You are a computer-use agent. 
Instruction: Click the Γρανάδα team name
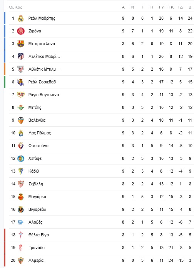click(37, 248)
